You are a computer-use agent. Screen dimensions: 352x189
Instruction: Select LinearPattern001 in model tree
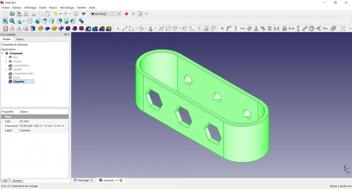[x=23, y=74]
